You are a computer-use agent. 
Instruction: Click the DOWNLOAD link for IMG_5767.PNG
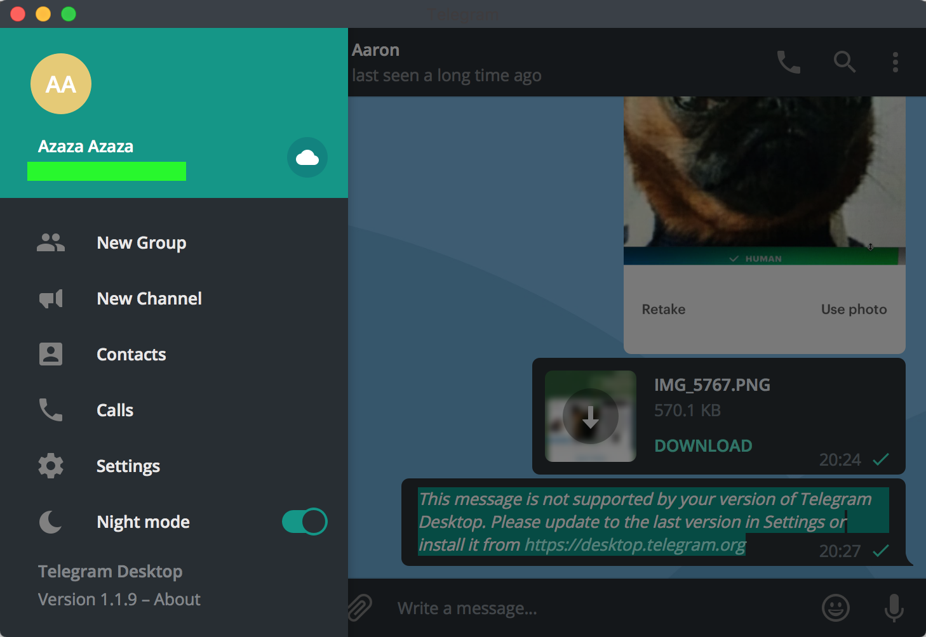tap(703, 445)
